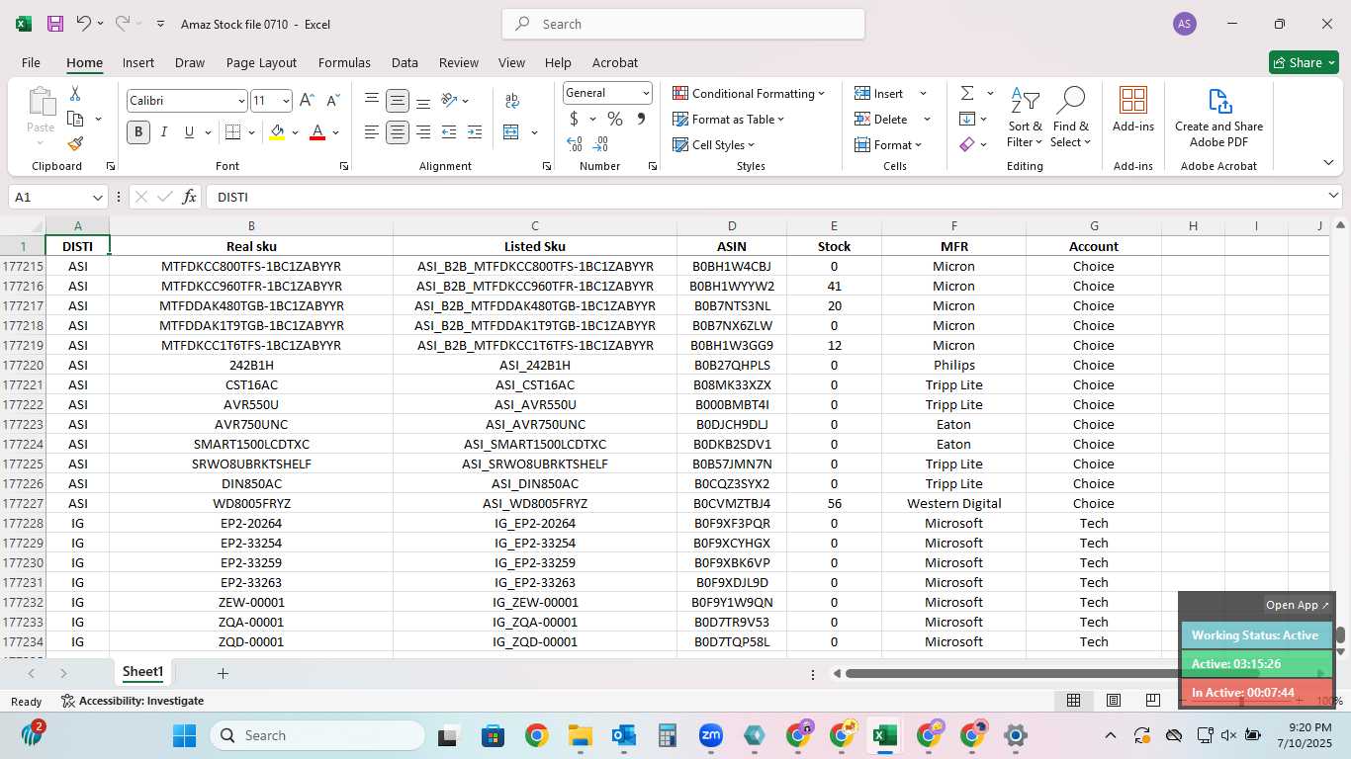Open Format as Table dropdown

coord(728,119)
